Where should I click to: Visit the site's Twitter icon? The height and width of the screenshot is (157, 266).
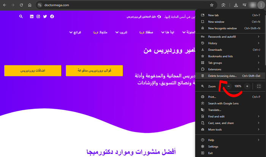(45, 16)
